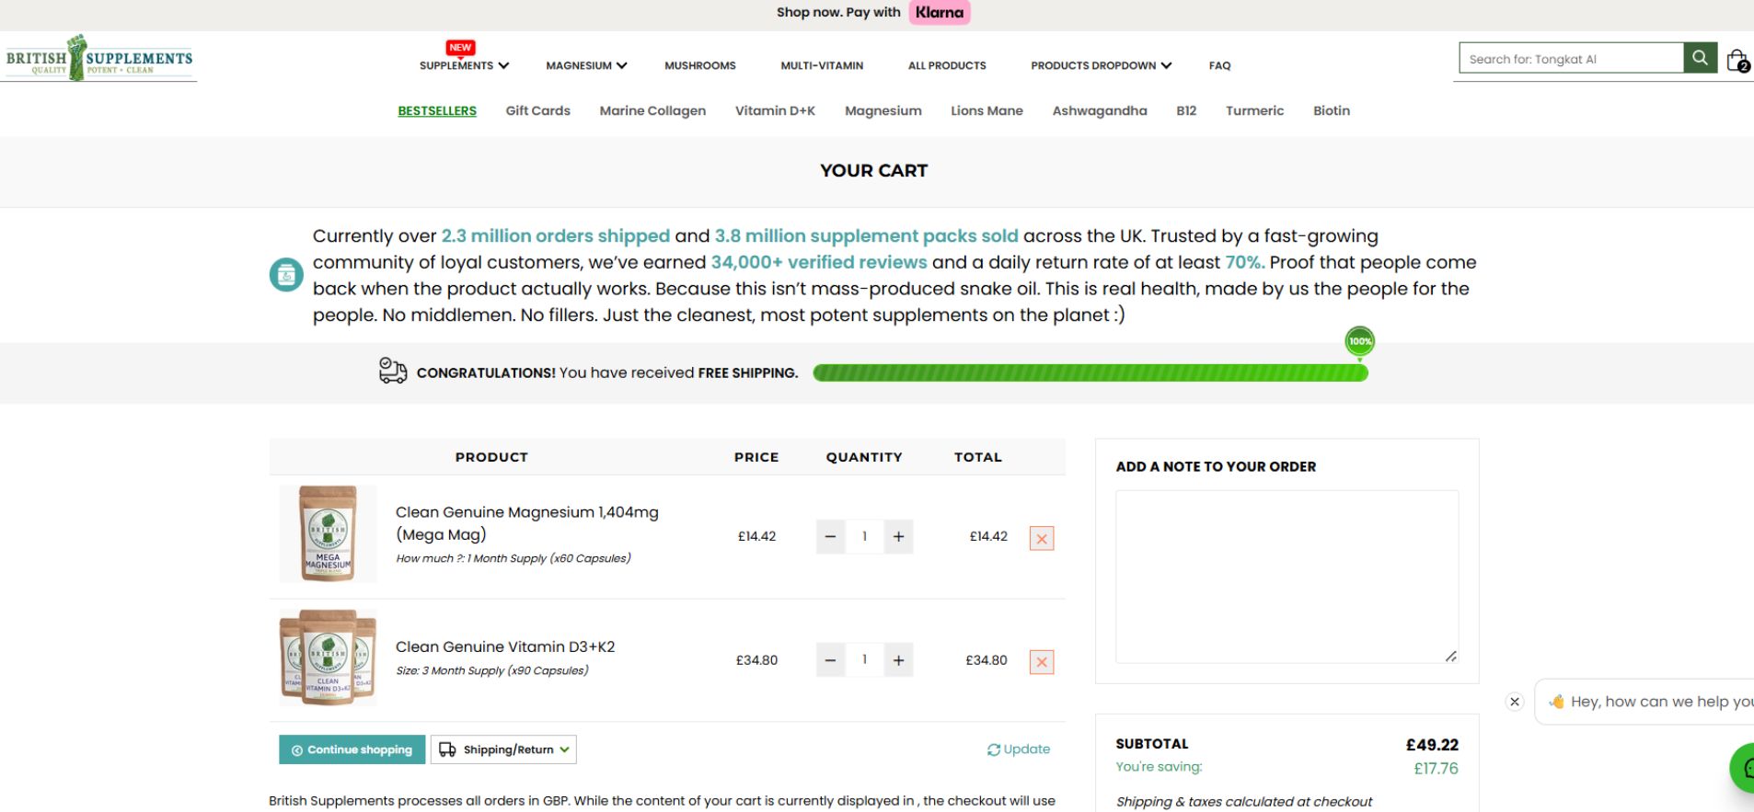Go to Ashwagandha
1754x812 pixels.
point(1100,110)
